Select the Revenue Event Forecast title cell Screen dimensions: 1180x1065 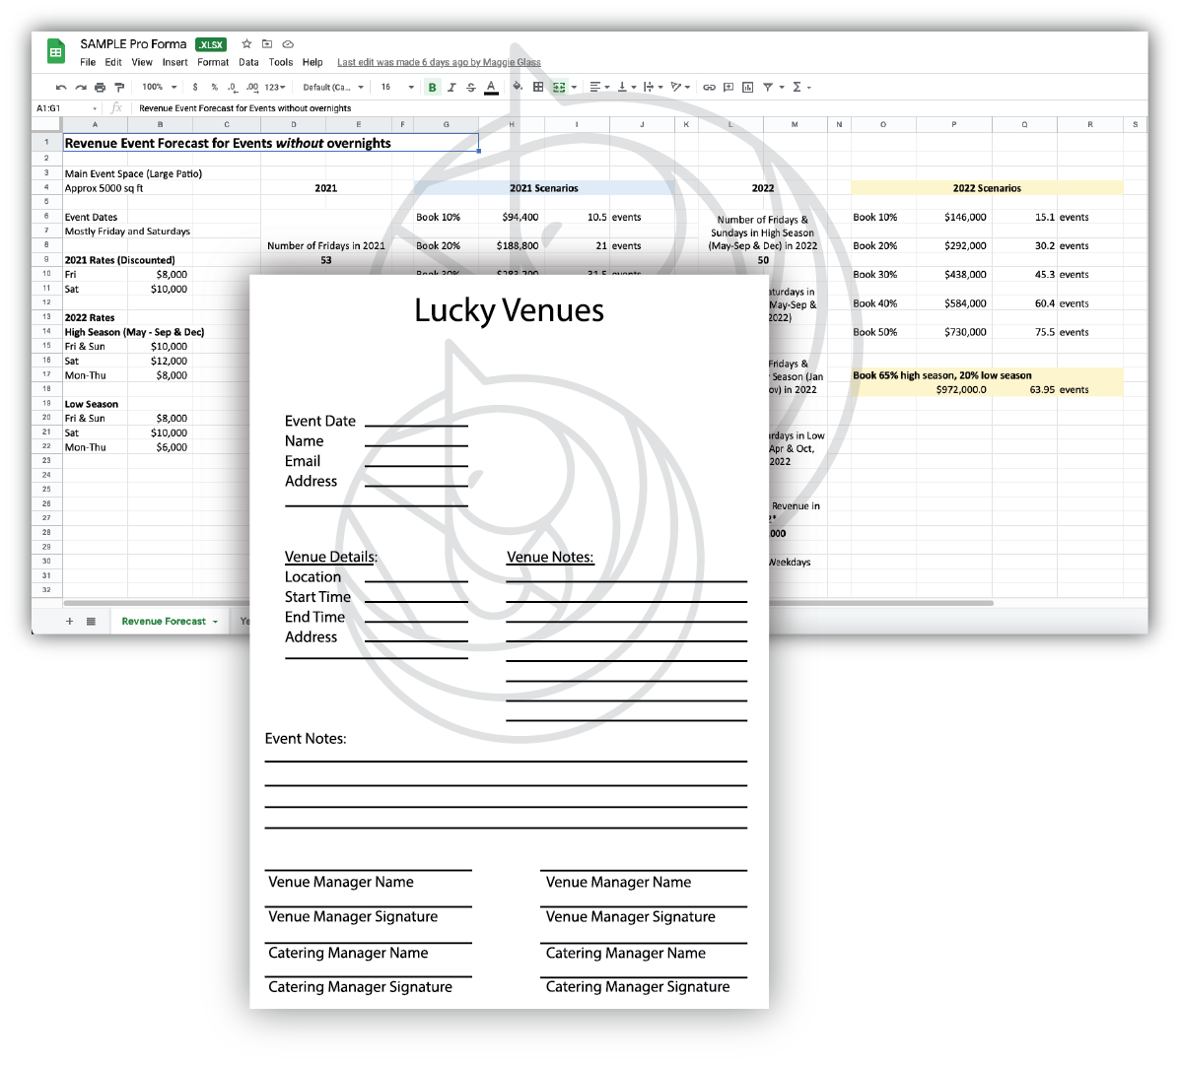pyautogui.click(x=270, y=143)
